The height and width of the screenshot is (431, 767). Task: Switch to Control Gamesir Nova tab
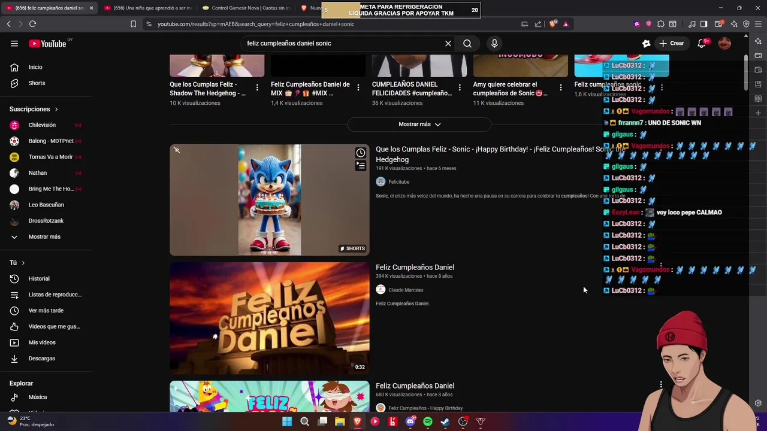[246, 8]
